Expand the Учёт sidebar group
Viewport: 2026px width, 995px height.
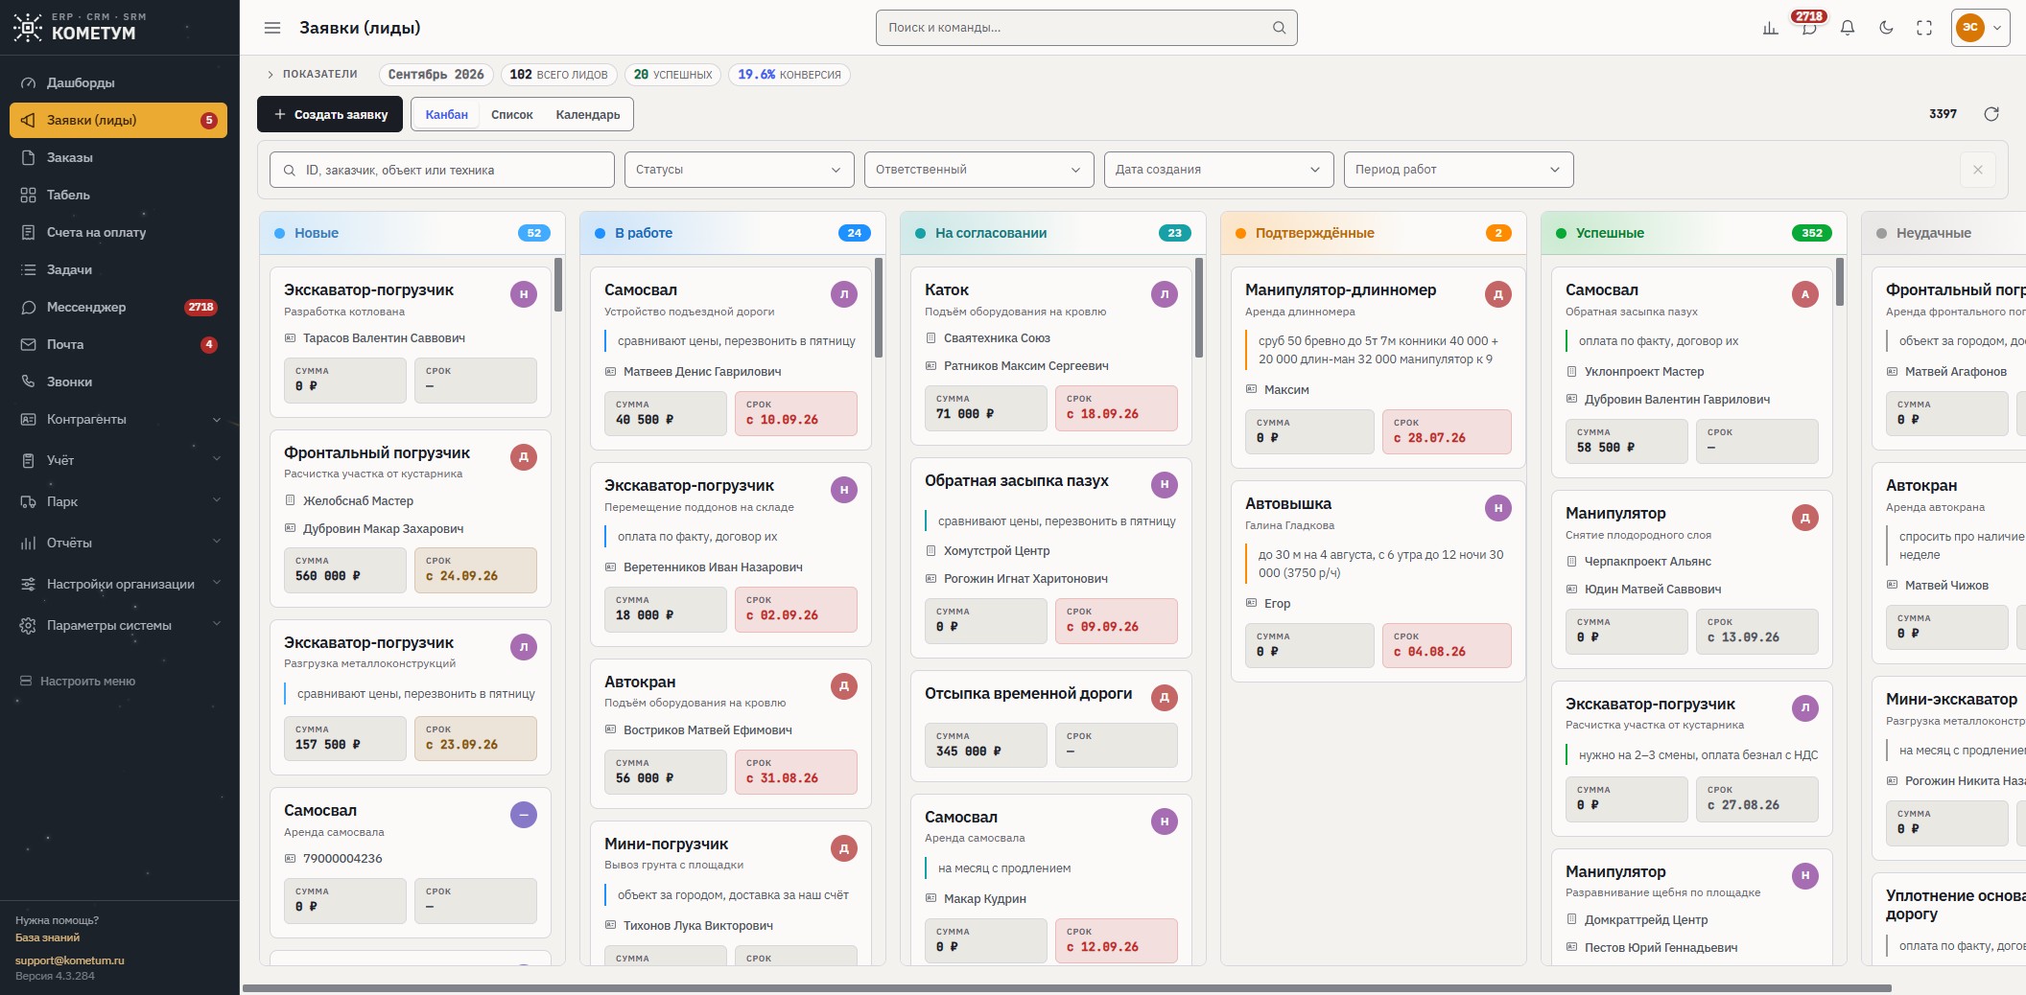(x=119, y=460)
